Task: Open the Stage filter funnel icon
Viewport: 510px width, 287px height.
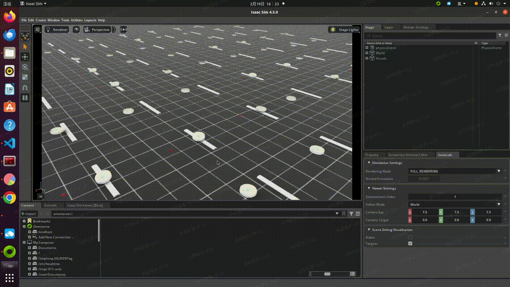Action: (x=500, y=35)
